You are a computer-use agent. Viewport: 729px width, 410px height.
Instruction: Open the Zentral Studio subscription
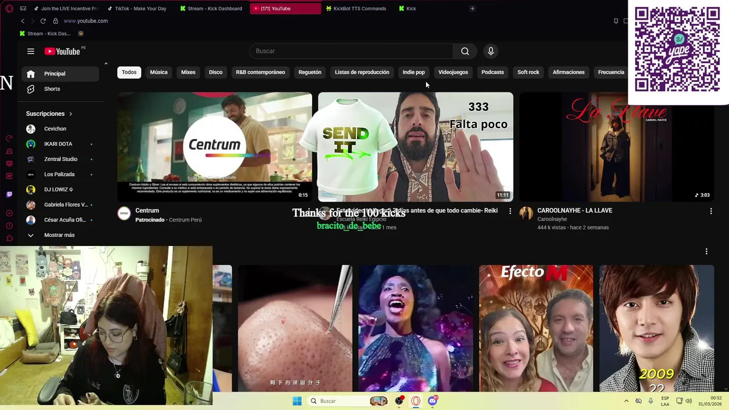point(59,159)
